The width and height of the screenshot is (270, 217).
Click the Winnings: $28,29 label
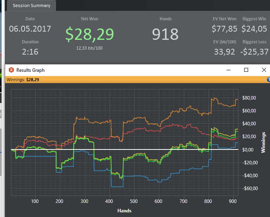(23, 80)
